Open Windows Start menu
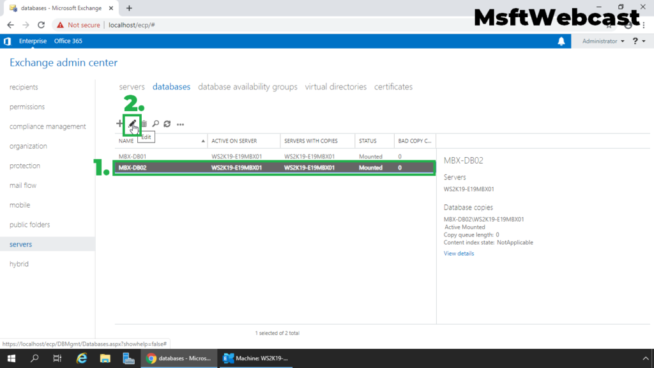654x368 pixels. 11,358
